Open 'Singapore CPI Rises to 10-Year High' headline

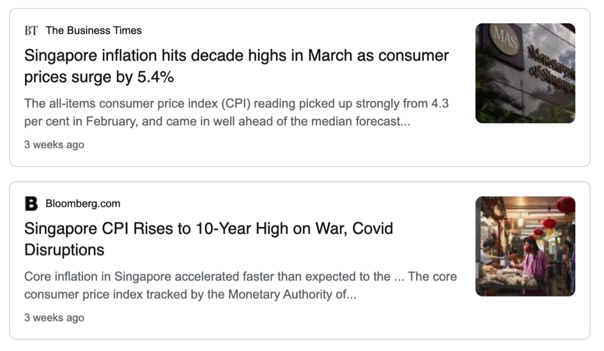coord(208,239)
